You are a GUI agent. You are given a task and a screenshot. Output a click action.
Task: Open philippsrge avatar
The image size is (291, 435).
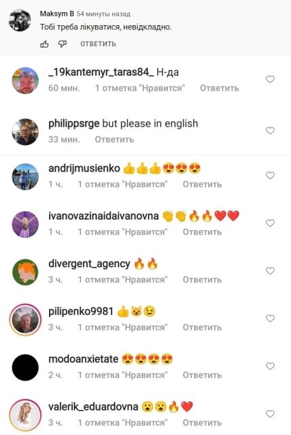25,132
